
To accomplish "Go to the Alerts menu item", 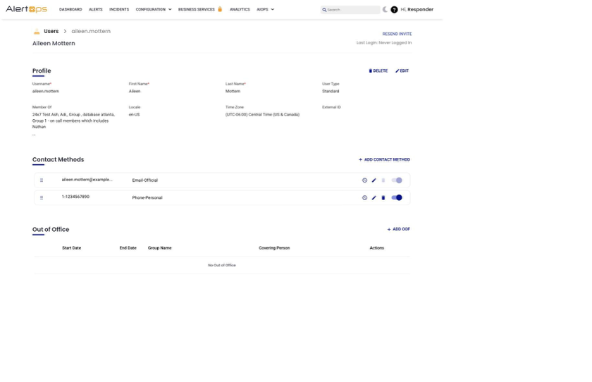I will (x=96, y=9).
